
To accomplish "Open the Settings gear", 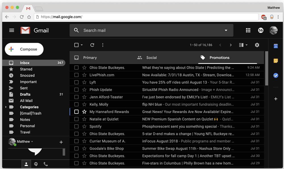I will pos(257,45).
